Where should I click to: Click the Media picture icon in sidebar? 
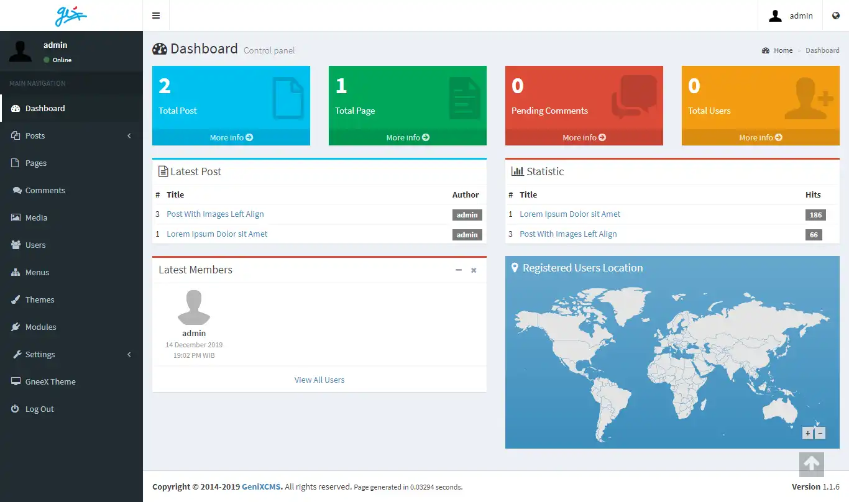coord(16,217)
